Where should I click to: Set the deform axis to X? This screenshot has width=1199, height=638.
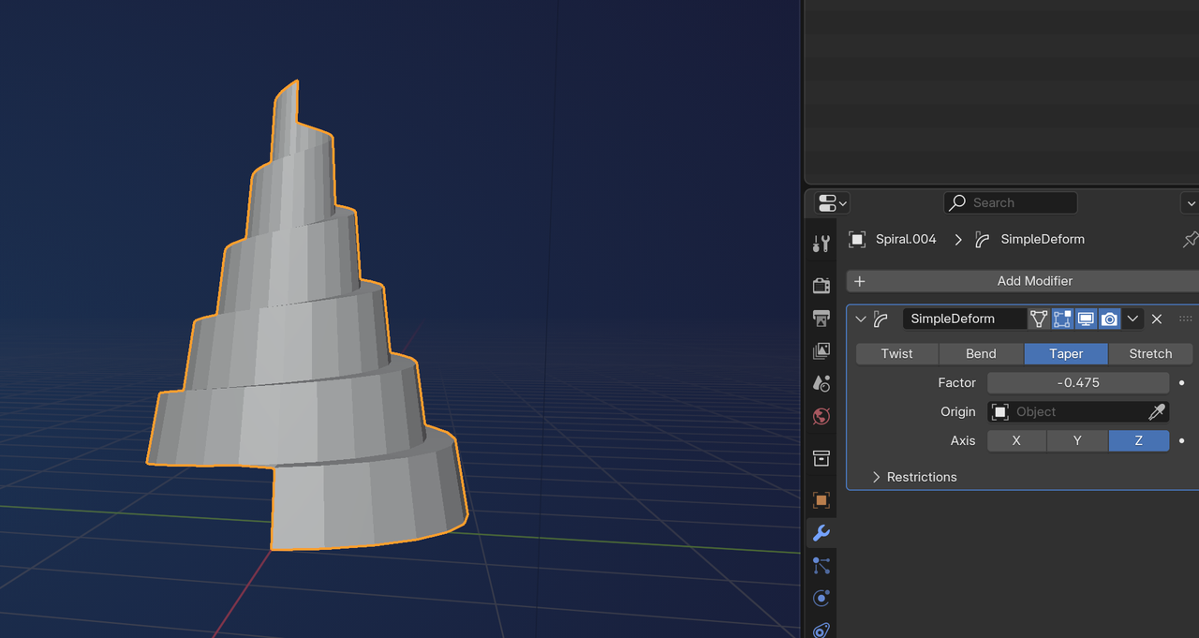tap(1016, 440)
